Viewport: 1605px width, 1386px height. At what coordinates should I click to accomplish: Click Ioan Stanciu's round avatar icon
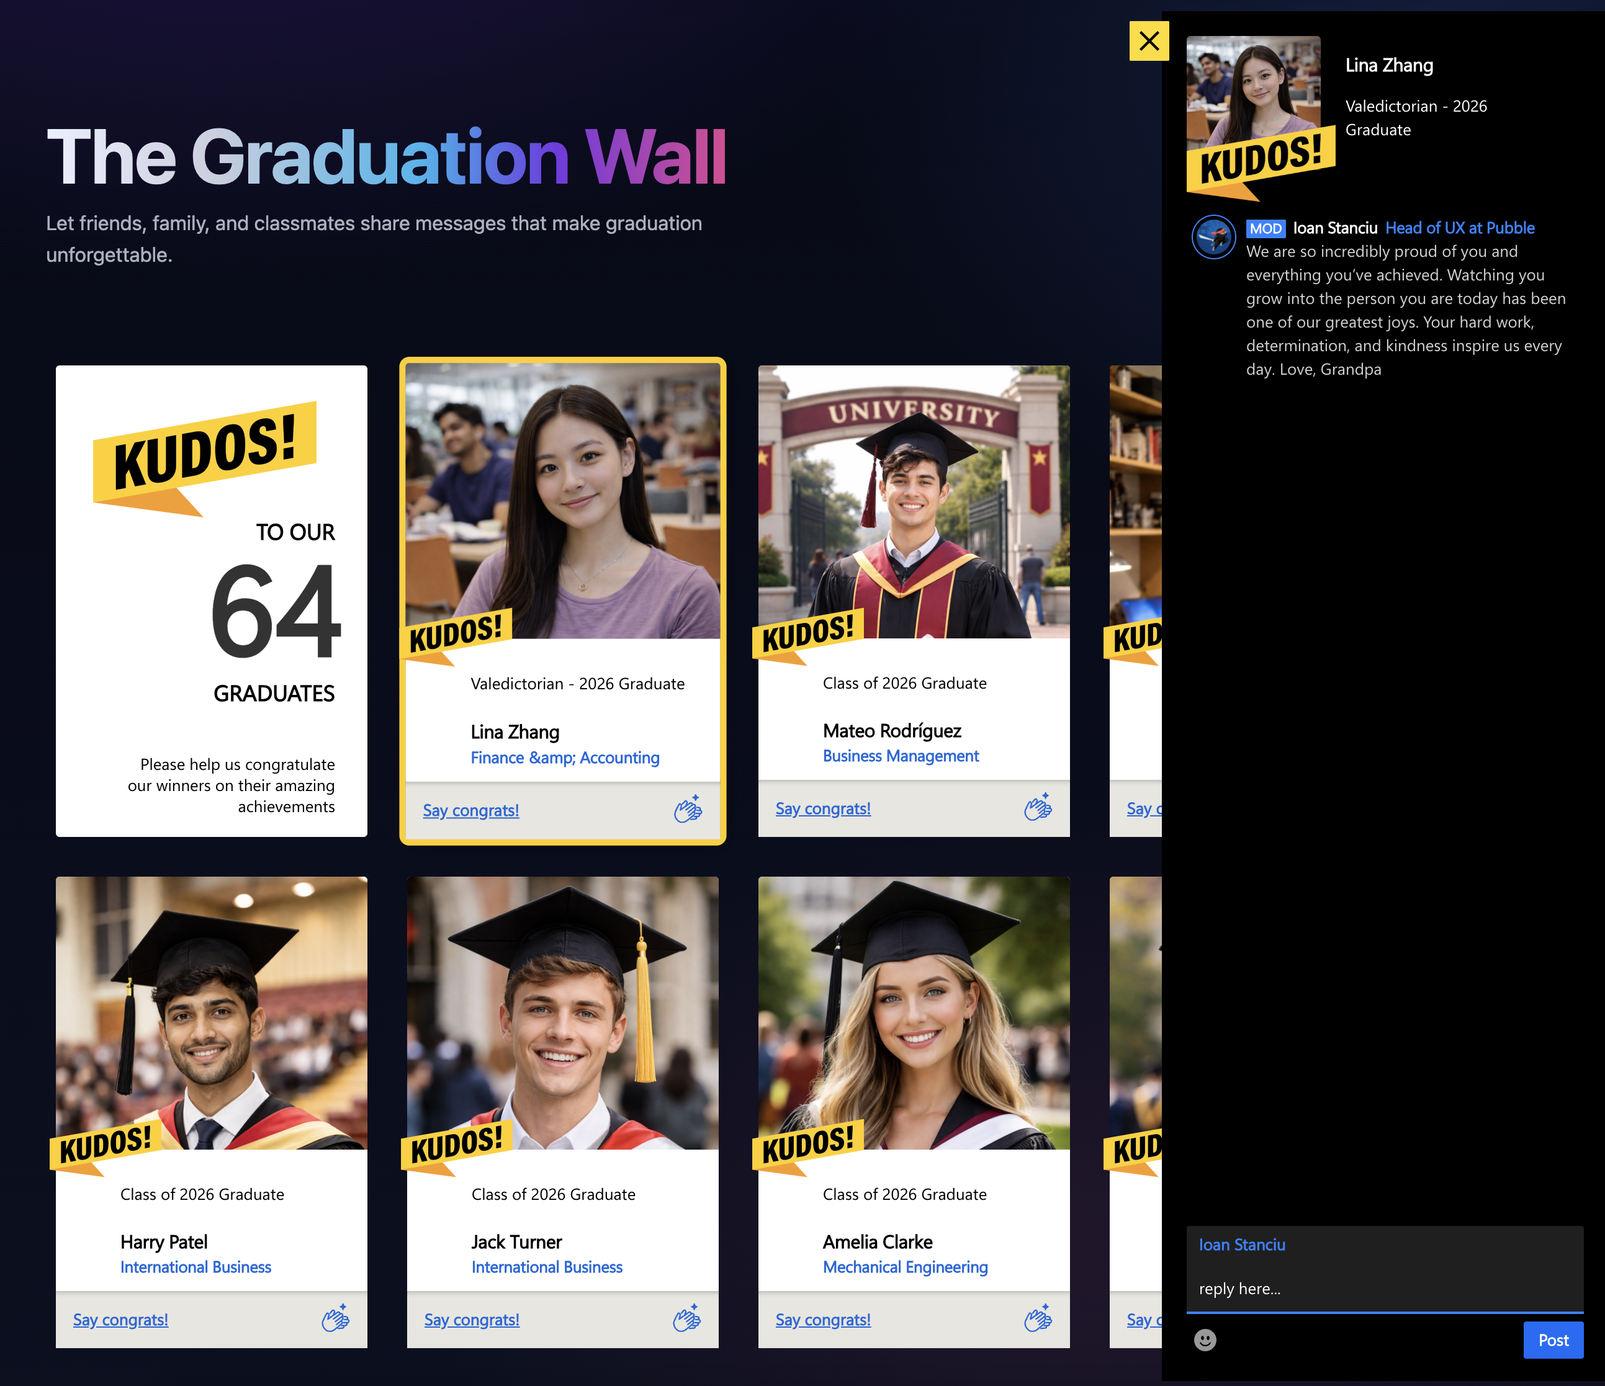coord(1213,237)
